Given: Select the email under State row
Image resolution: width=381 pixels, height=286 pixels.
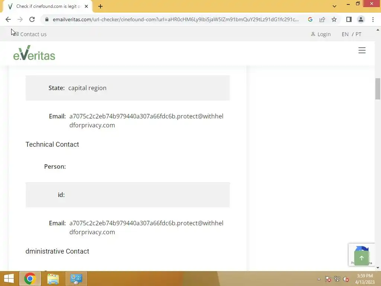Looking at the screenshot, I should coord(146,121).
